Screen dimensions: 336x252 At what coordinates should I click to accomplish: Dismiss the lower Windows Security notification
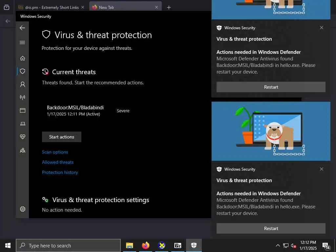click(x=322, y=169)
